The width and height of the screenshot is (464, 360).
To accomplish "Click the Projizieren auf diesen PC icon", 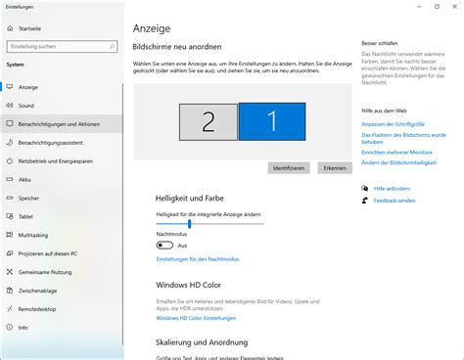I will 10,253.
